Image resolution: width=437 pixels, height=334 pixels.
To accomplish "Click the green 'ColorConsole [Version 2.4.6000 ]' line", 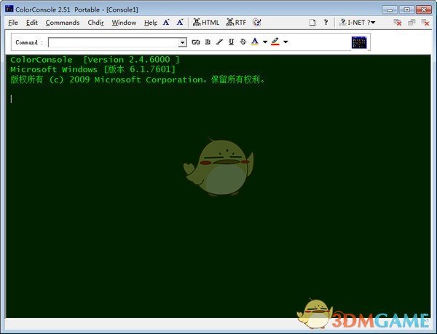I will pos(95,59).
